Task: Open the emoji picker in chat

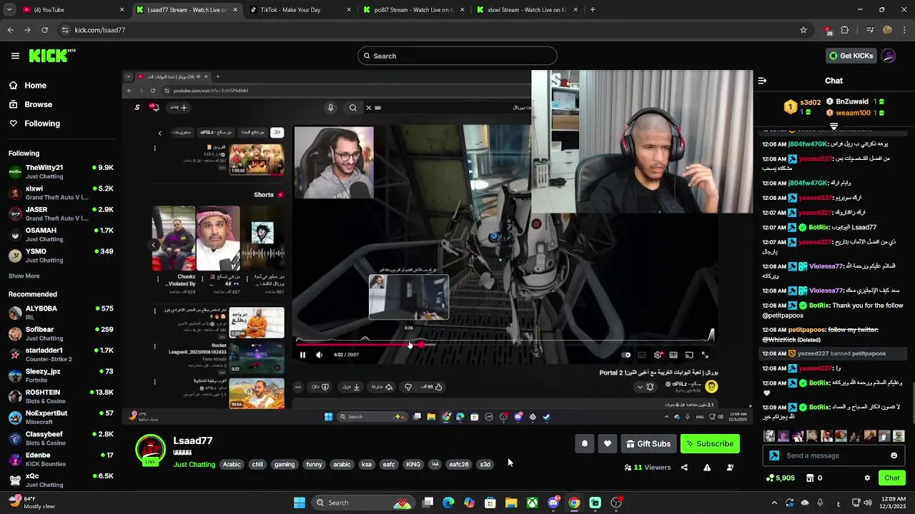Action: point(894,455)
